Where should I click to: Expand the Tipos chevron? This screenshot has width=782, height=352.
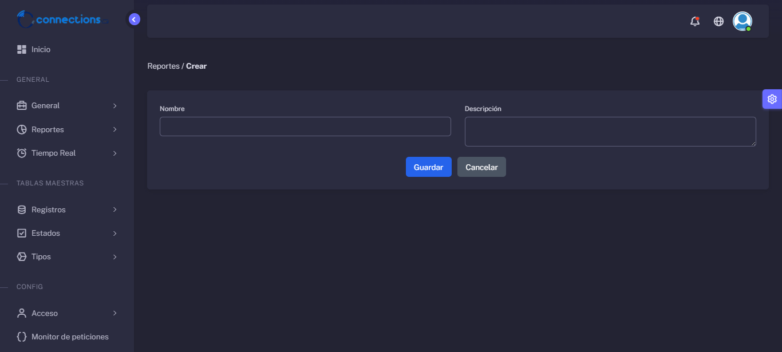[x=115, y=257]
